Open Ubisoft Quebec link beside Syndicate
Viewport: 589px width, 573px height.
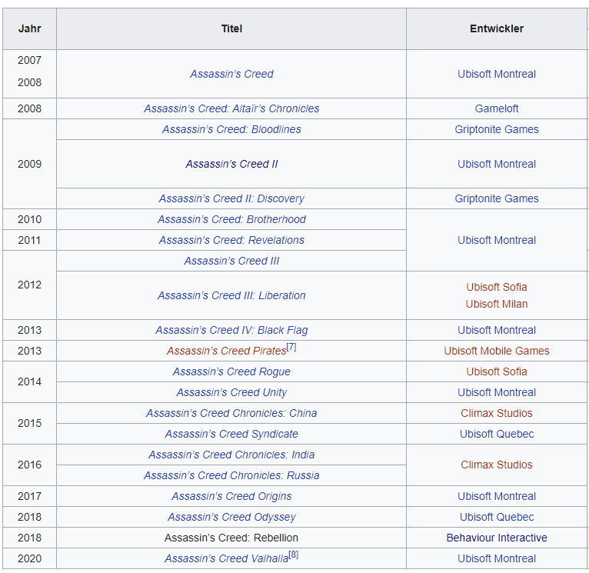pos(497,434)
